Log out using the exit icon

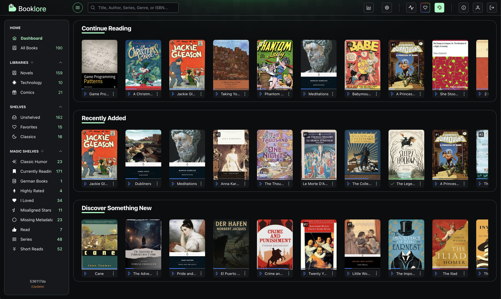tap(492, 7)
